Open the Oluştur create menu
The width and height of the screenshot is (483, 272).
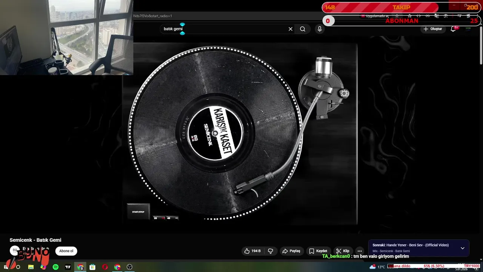[x=433, y=29]
